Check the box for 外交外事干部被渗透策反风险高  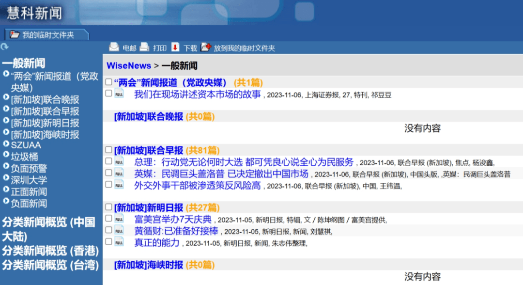click(109, 185)
